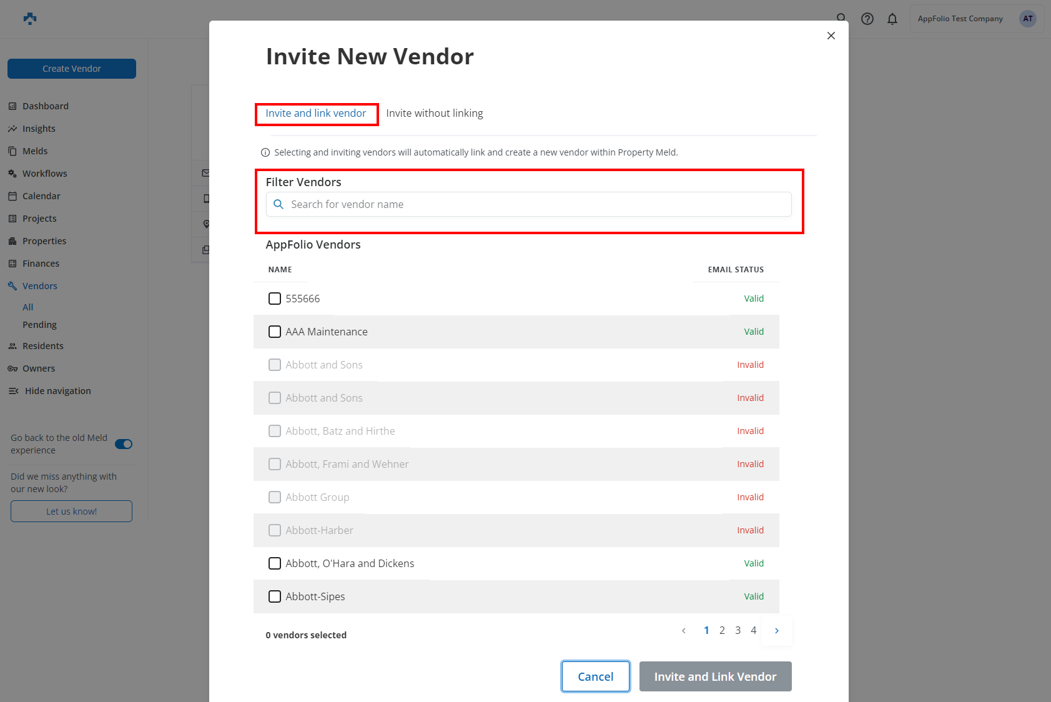The image size is (1051, 702).
Task: Open the Pending vendors list
Action: point(39,324)
